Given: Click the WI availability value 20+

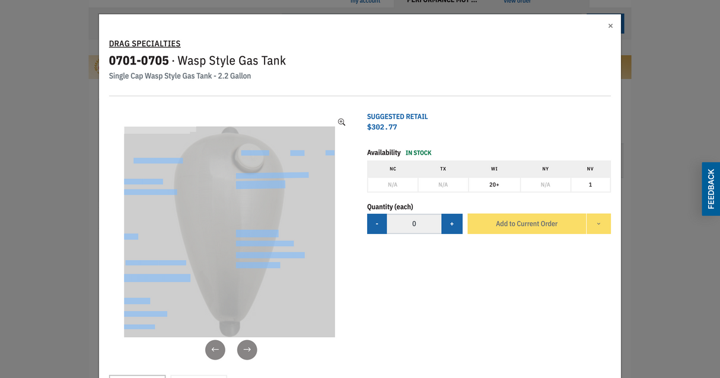Looking at the screenshot, I should click(x=494, y=185).
